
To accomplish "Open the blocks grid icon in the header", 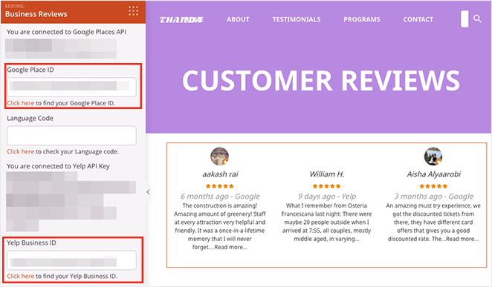I will tap(133, 11).
